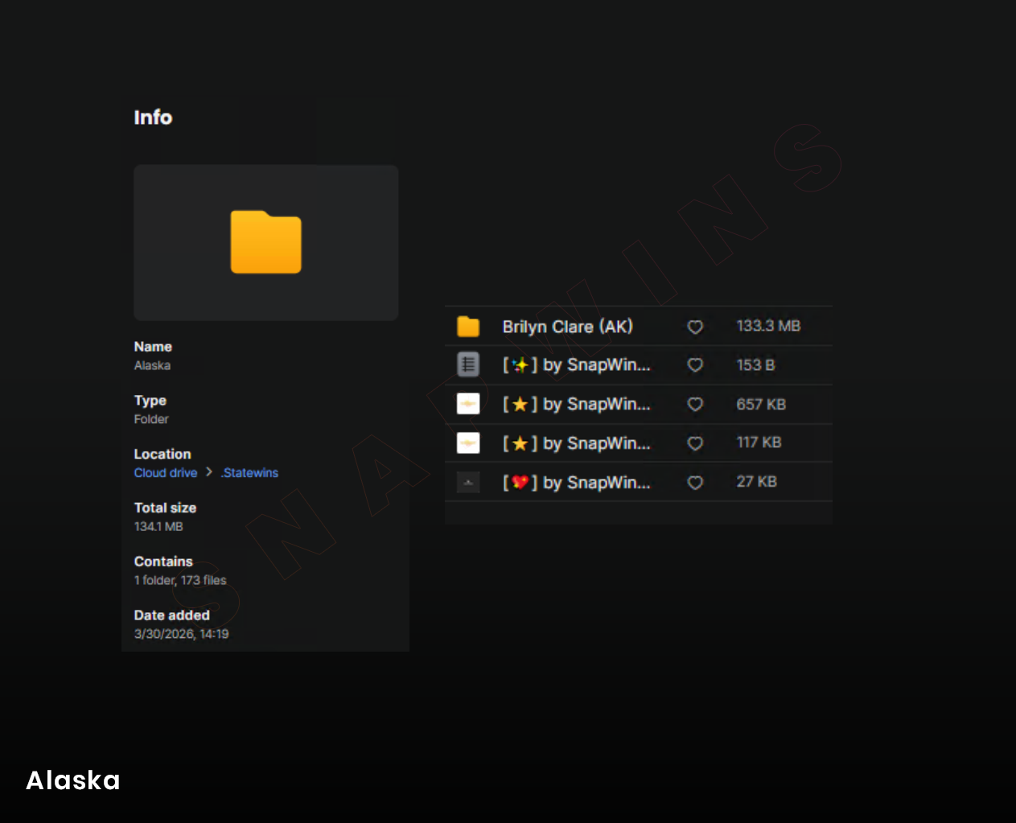
Task: Select the star file name sized 117 KB
Action: pyautogui.click(x=576, y=443)
